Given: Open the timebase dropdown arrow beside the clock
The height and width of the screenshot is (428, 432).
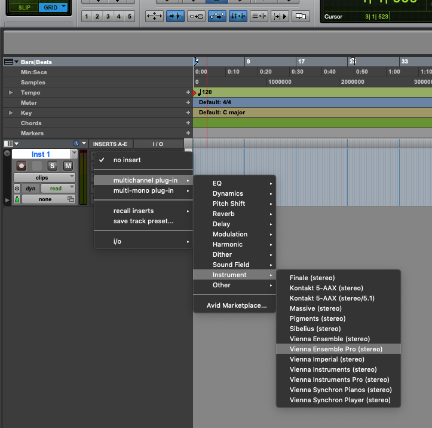Looking at the screenshot, I should click(84, 143).
